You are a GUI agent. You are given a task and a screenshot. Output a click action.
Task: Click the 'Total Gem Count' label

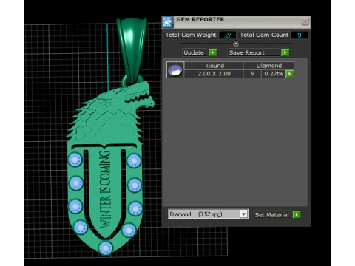point(264,35)
